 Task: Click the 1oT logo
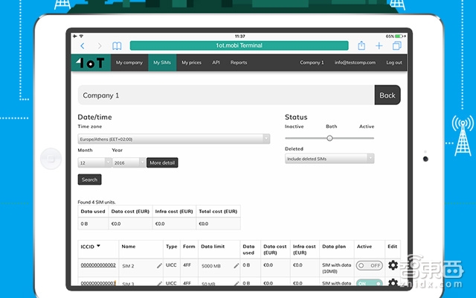point(91,63)
